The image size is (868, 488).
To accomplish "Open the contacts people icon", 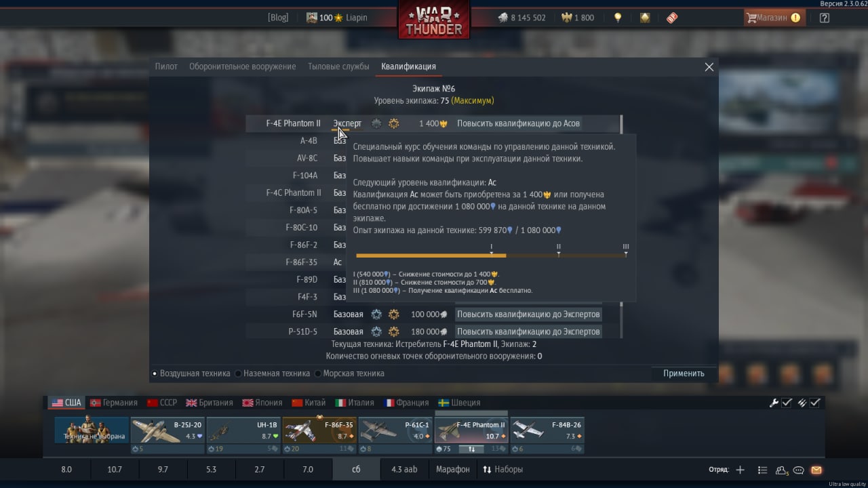I will point(782,470).
